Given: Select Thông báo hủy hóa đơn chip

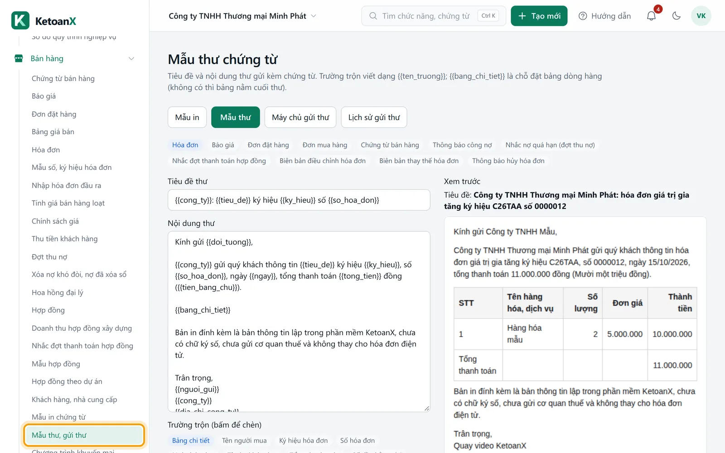Looking at the screenshot, I should click(x=508, y=161).
